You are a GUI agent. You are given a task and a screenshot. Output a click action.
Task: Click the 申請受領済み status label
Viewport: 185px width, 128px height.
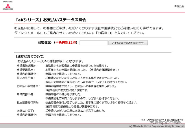tap(26, 70)
